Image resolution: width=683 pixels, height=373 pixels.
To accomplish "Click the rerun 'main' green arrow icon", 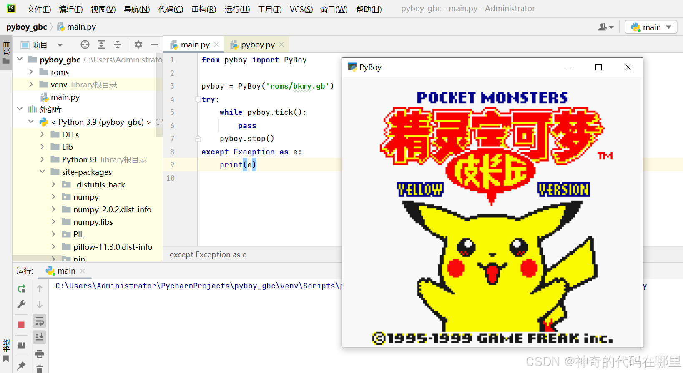I will point(22,288).
